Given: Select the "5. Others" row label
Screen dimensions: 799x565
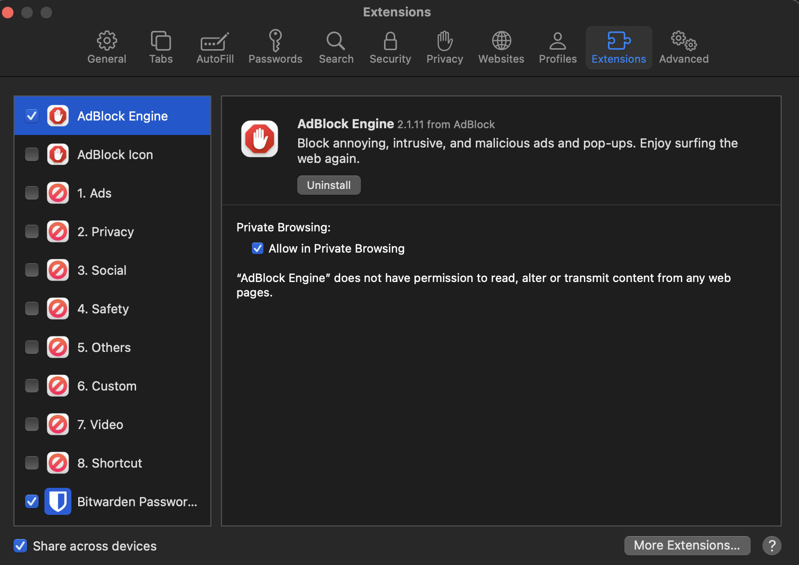Looking at the screenshot, I should 104,348.
